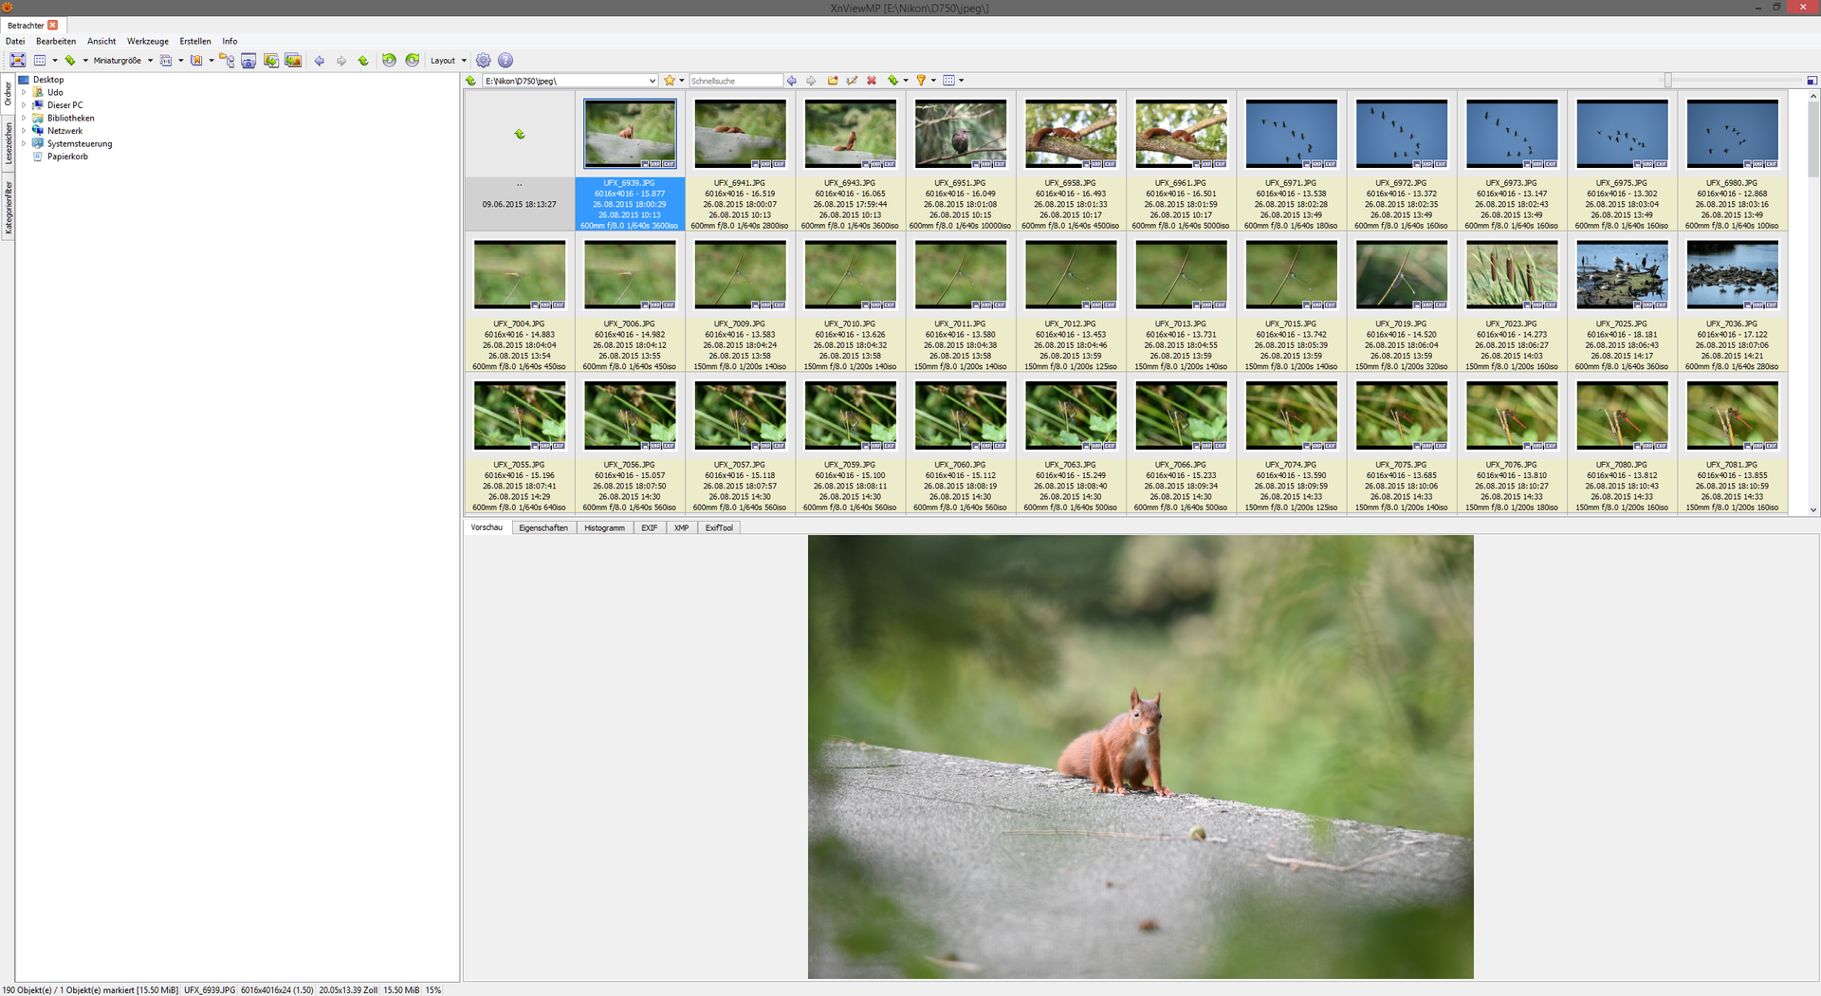This screenshot has width=1821, height=996.
Task: Click the help question mark icon
Action: coord(506,61)
